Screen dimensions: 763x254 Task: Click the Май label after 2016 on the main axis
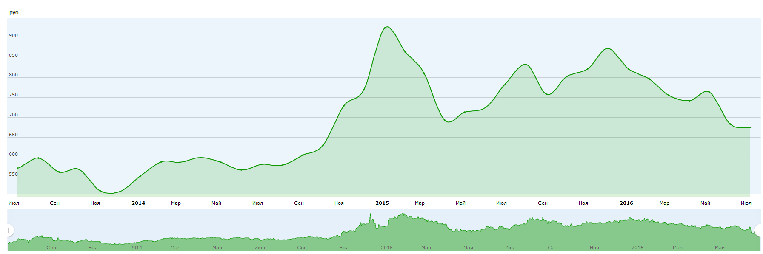pyautogui.click(x=705, y=203)
